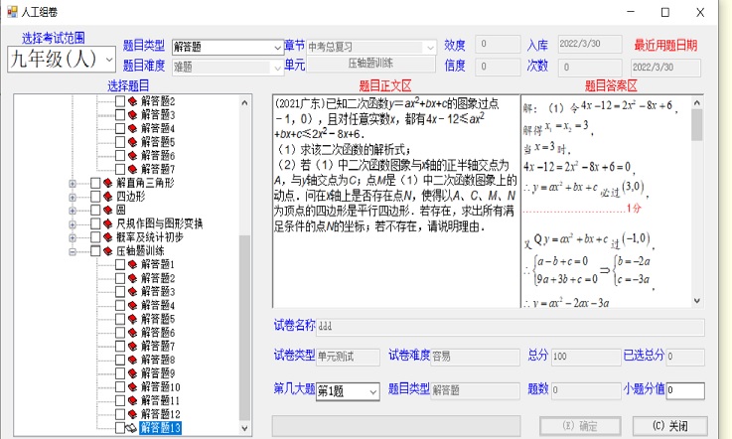Viewport: 732px width, 439px height.
Task: Tick the checkbox for 解直角三角形
Action: (95, 183)
